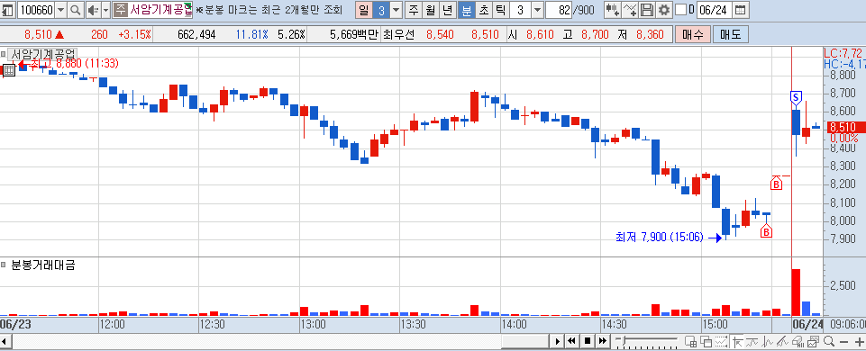
Task: Click the 분봉거래대금 volume panel label
Action: [x=43, y=265]
